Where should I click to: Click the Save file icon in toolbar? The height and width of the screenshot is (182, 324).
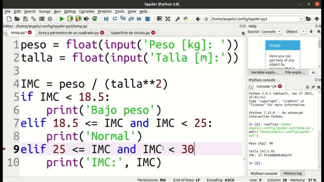(26, 19)
